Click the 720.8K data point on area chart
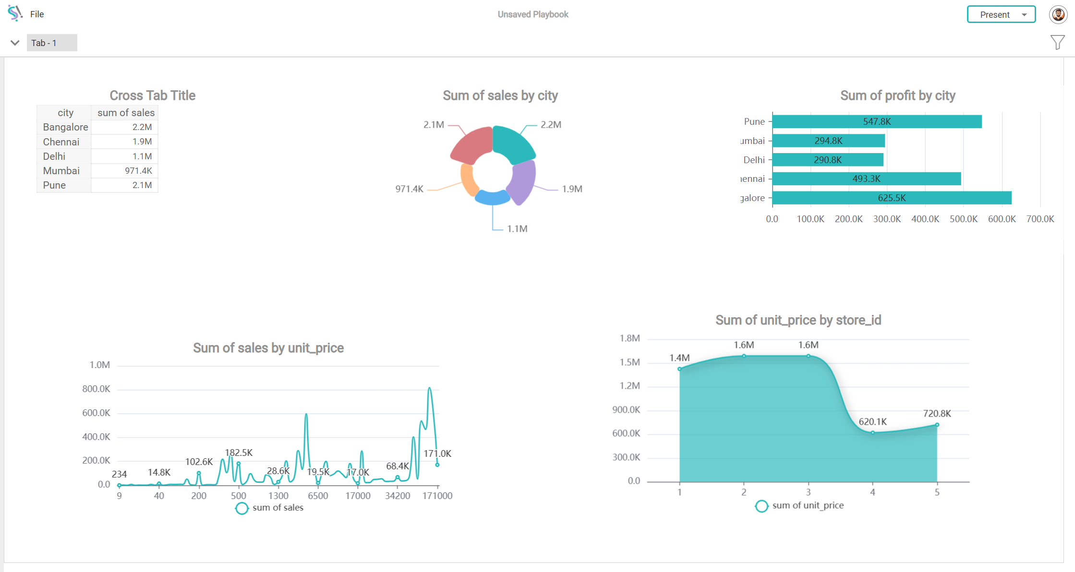The height and width of the screenshot is (572, 1075). (937, 425)
